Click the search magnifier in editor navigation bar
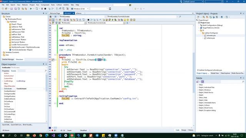The image size is (246, 138). click(x=180, y=16)
